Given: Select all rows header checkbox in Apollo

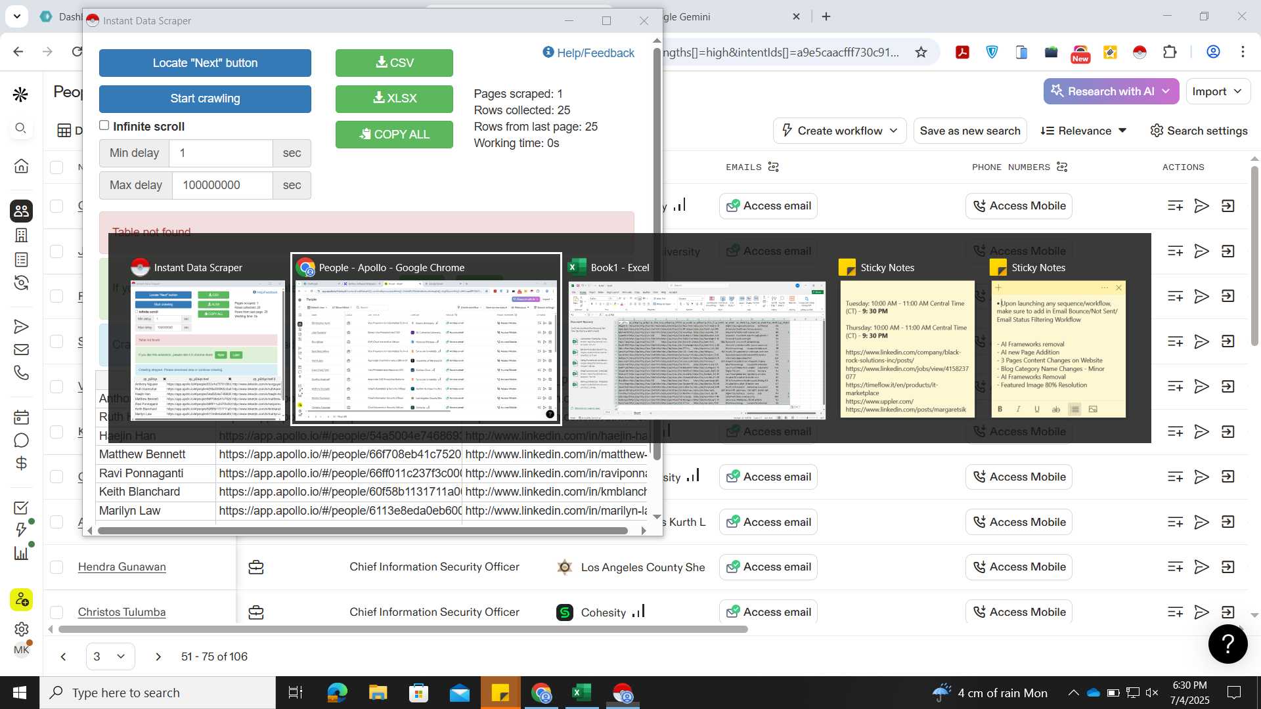Looking at the screenshot, I should [x=56, y=167].
